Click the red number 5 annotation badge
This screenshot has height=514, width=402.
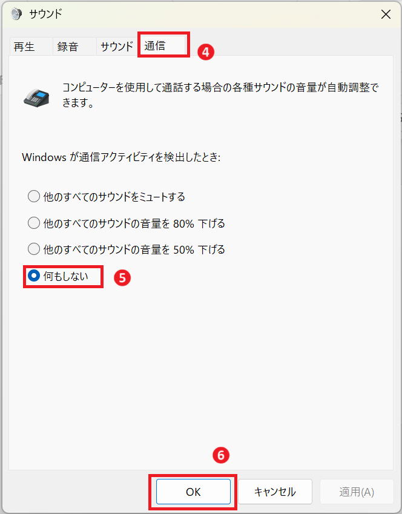point(122,278)
